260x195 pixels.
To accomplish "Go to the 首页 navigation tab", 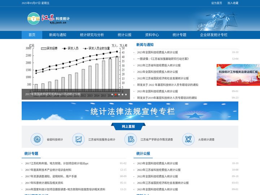I will click(32, 35).
